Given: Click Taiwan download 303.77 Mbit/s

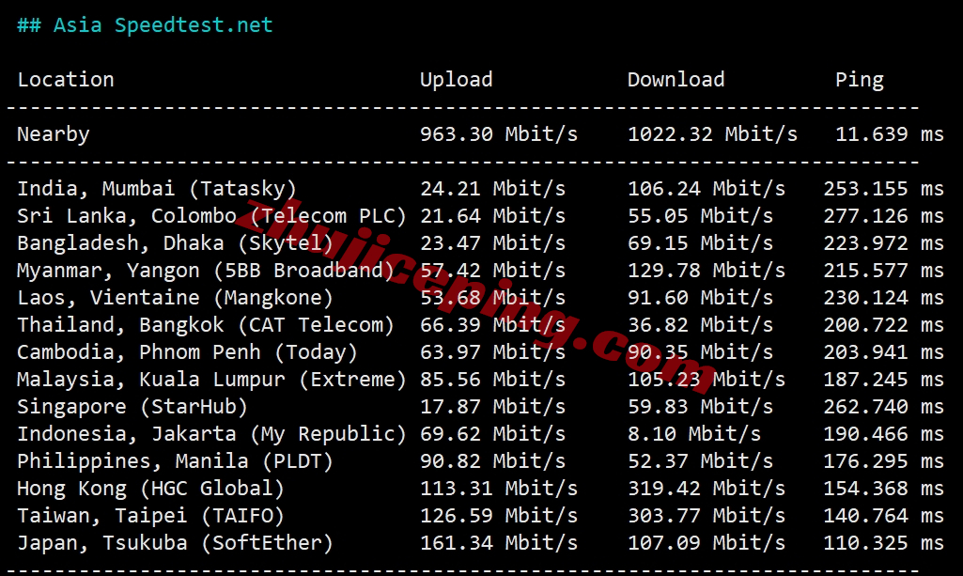Looking at the screenshot, I should point(707,516).
